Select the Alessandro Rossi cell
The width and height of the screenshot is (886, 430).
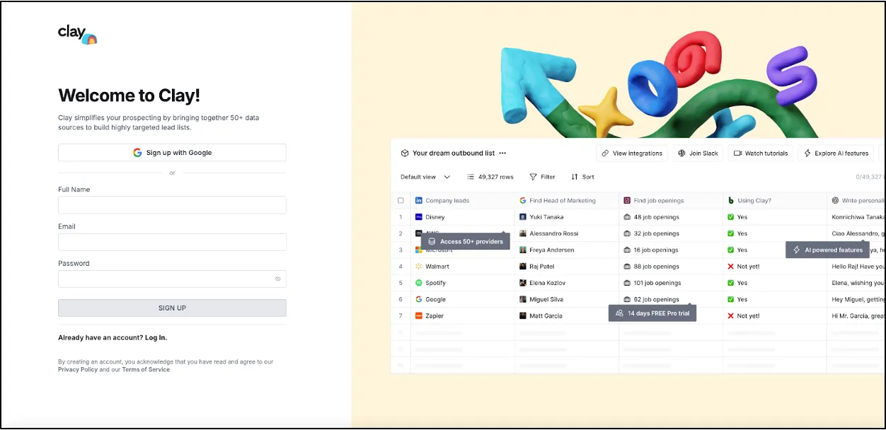pos(566,233)
